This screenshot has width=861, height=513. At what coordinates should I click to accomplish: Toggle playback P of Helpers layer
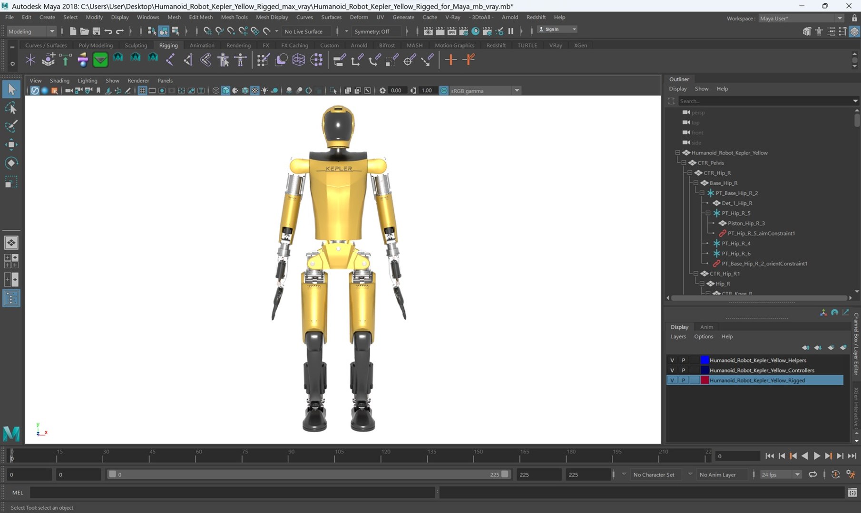click(684, 360)
